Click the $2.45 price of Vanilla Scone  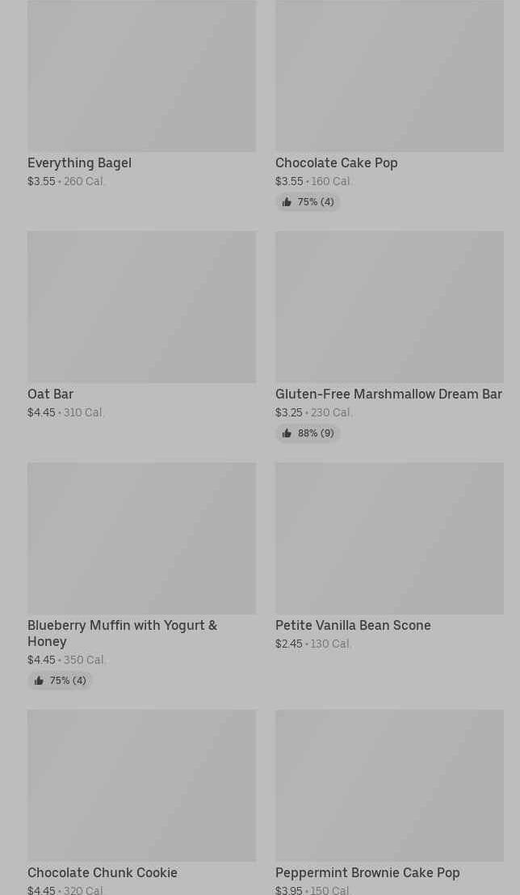[288, 644]
